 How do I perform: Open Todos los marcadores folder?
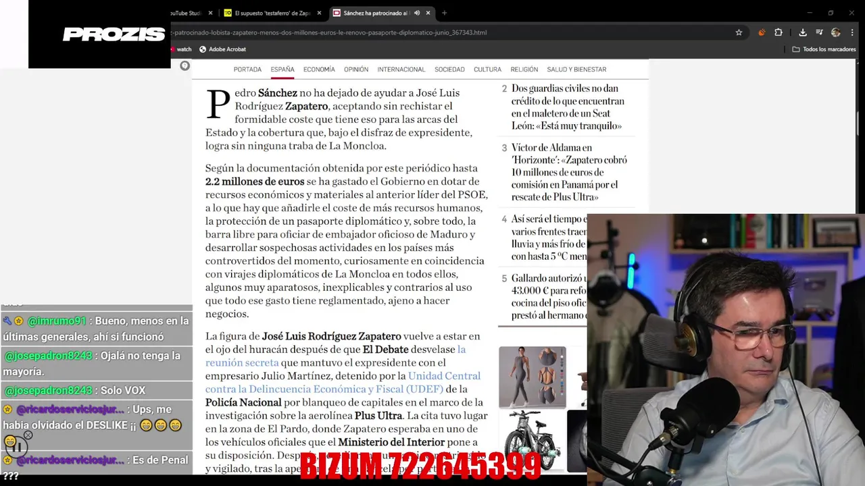point(824,49)
